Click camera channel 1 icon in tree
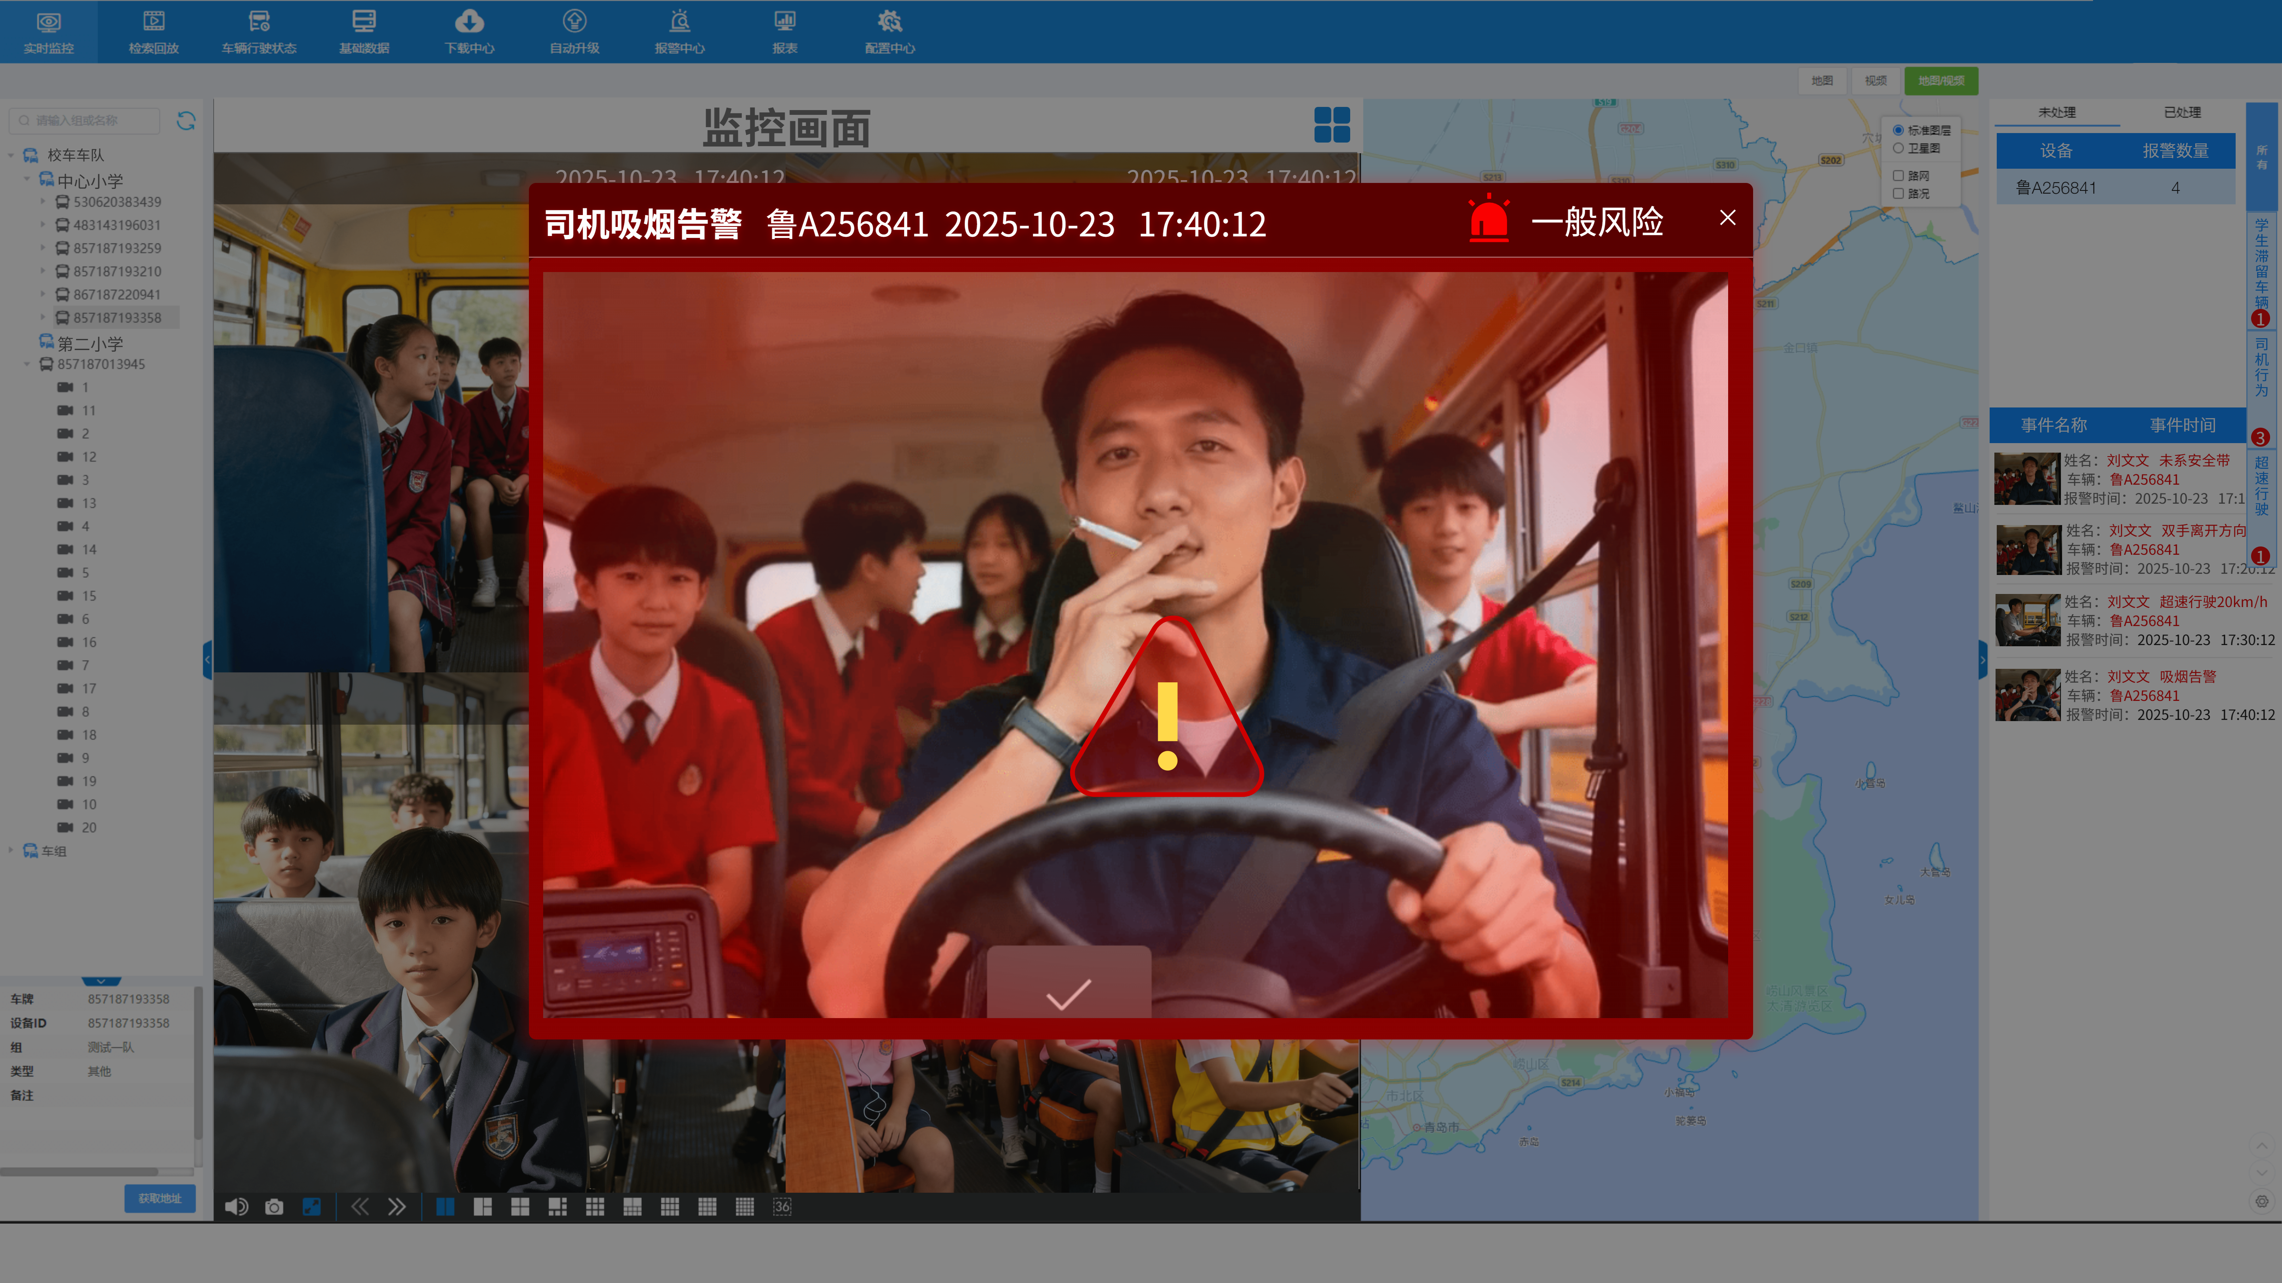Viewport: 2282px width, 1283px height. pyautogui.click(x=65, y=388)
